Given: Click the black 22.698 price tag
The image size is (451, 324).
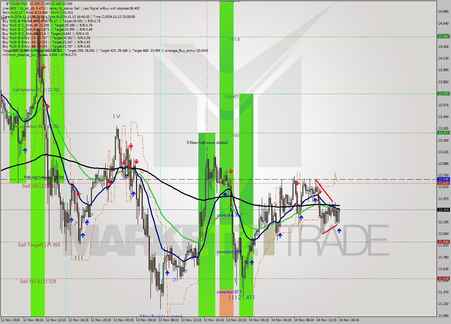Looking at the screenshot, I should click(443, 179).
